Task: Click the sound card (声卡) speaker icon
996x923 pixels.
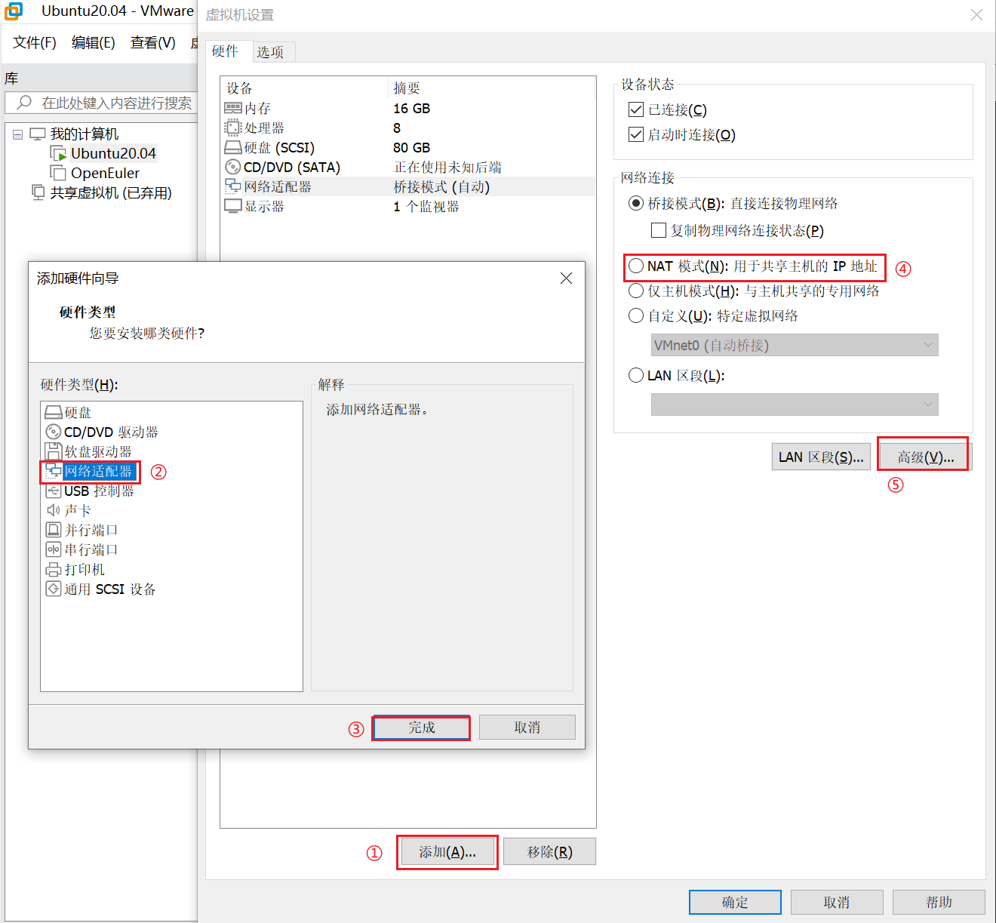Action: pos(54,510)
